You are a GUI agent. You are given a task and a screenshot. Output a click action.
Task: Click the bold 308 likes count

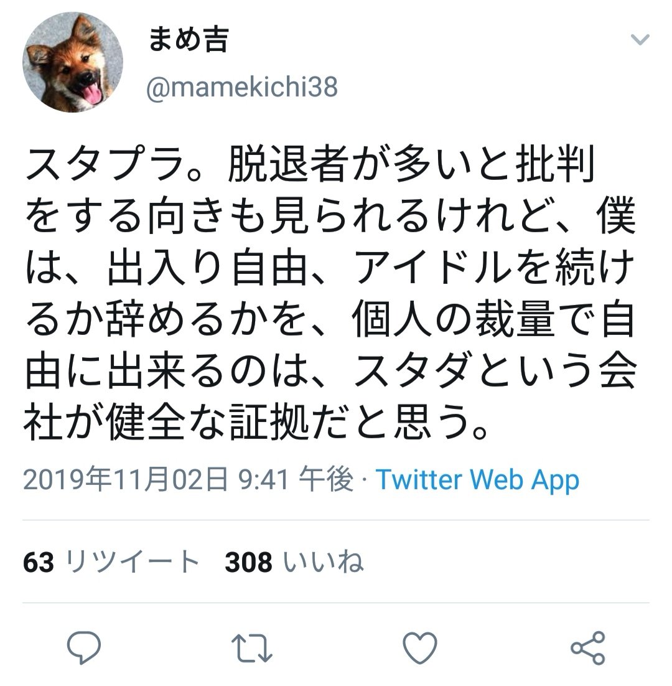[248, 562]
